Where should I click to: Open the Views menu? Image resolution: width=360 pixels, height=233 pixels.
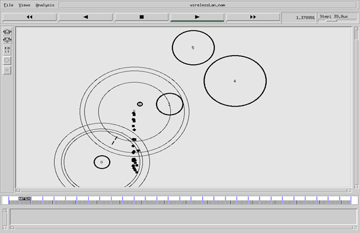pos(24,5)
